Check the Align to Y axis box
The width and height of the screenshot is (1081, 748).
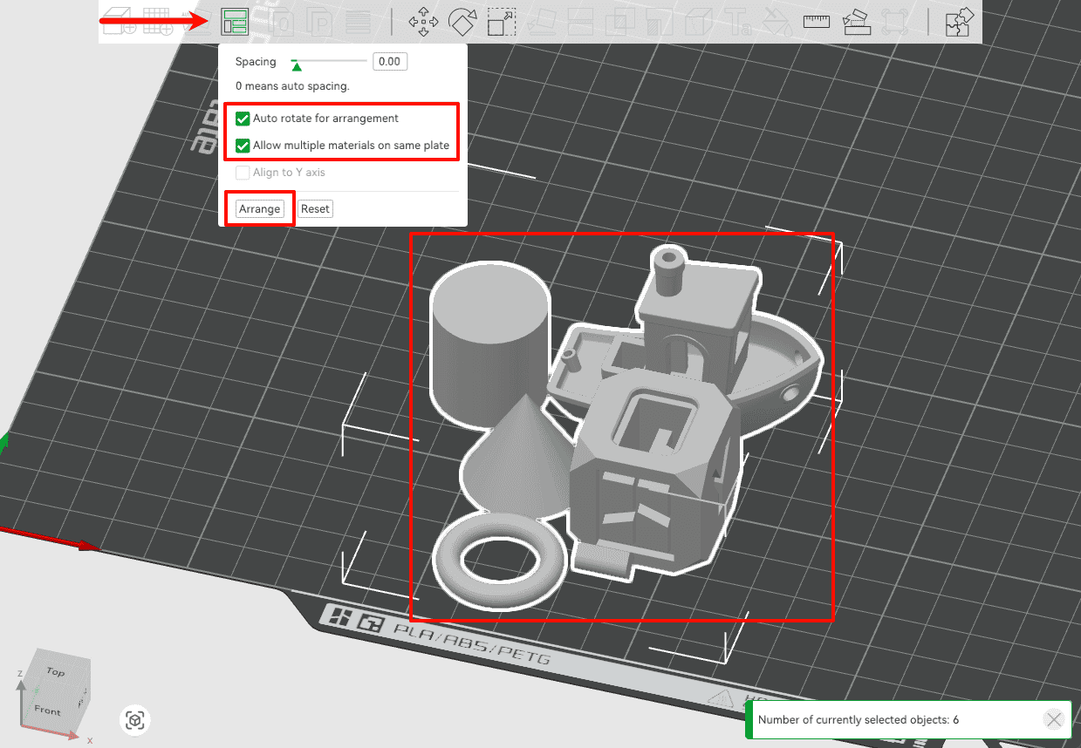[x=243, y=173]
